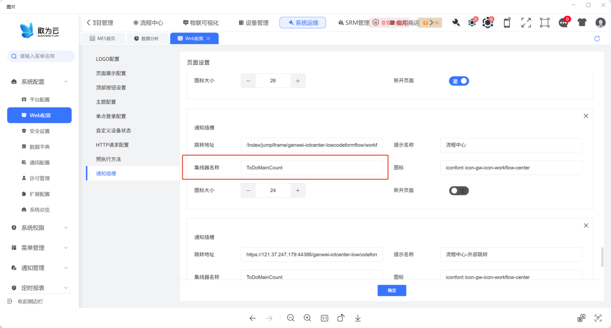Image resolution: width=611 pixels, height=328 pixels.
Task: Open 数据字典 in the sidebar
Action: point(40,147)
